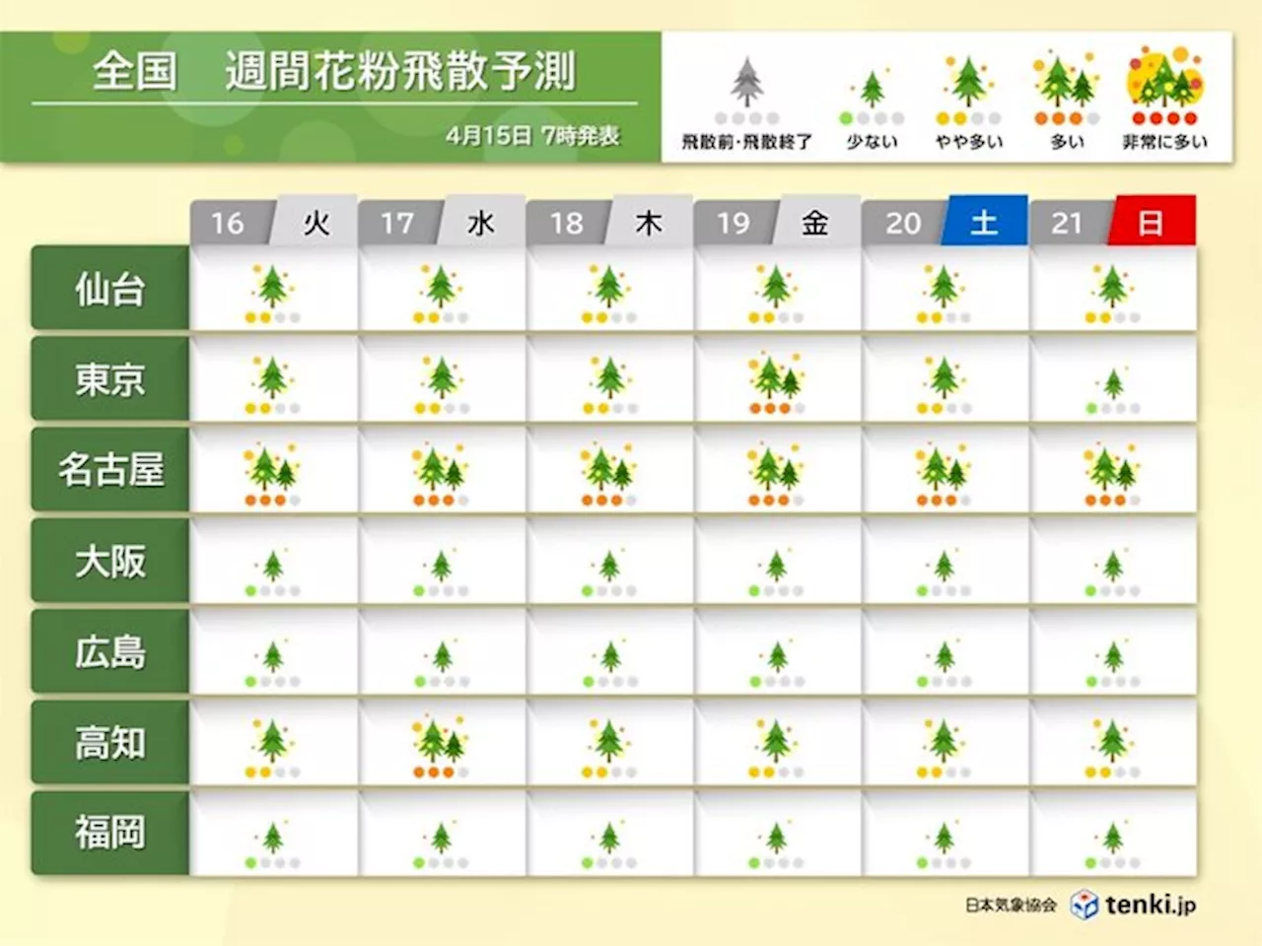Click the 高知 city row label
1262x946 pixels.
pyautogui.click(x=110, y=742)
